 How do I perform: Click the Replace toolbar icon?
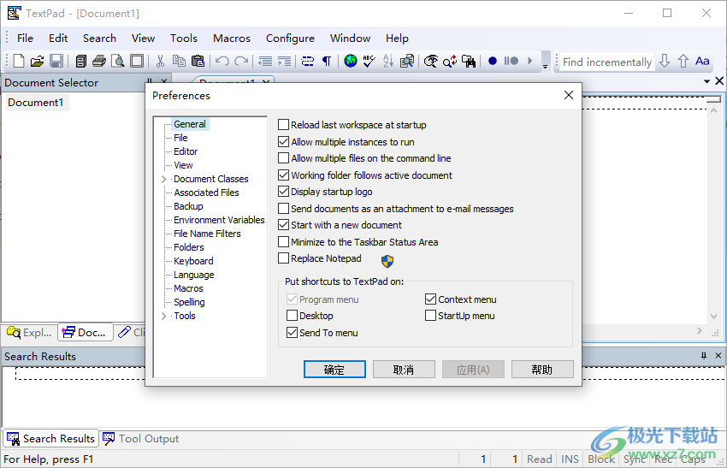pyautogui.click(x=450, y=61)
